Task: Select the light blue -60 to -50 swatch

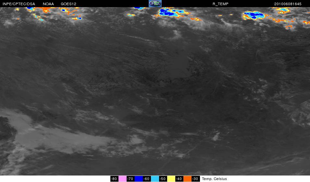Action: (155, 179)
